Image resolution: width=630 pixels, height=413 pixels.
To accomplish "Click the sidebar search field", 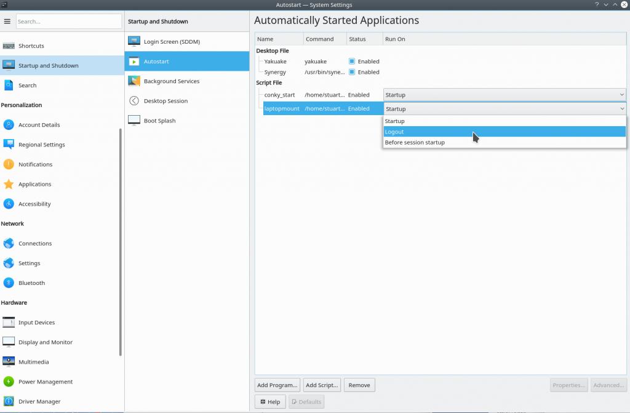I will (x=68, y=22).
